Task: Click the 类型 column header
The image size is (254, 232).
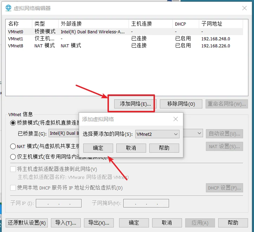Action: [x=45, y=24]
